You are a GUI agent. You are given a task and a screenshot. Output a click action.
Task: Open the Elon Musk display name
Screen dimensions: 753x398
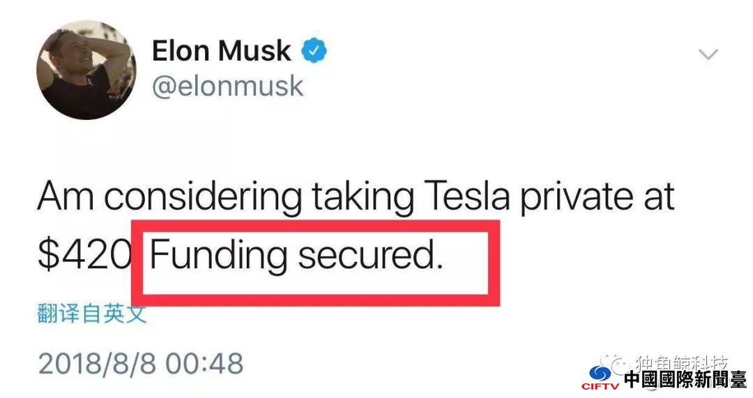tap(222, 50)
